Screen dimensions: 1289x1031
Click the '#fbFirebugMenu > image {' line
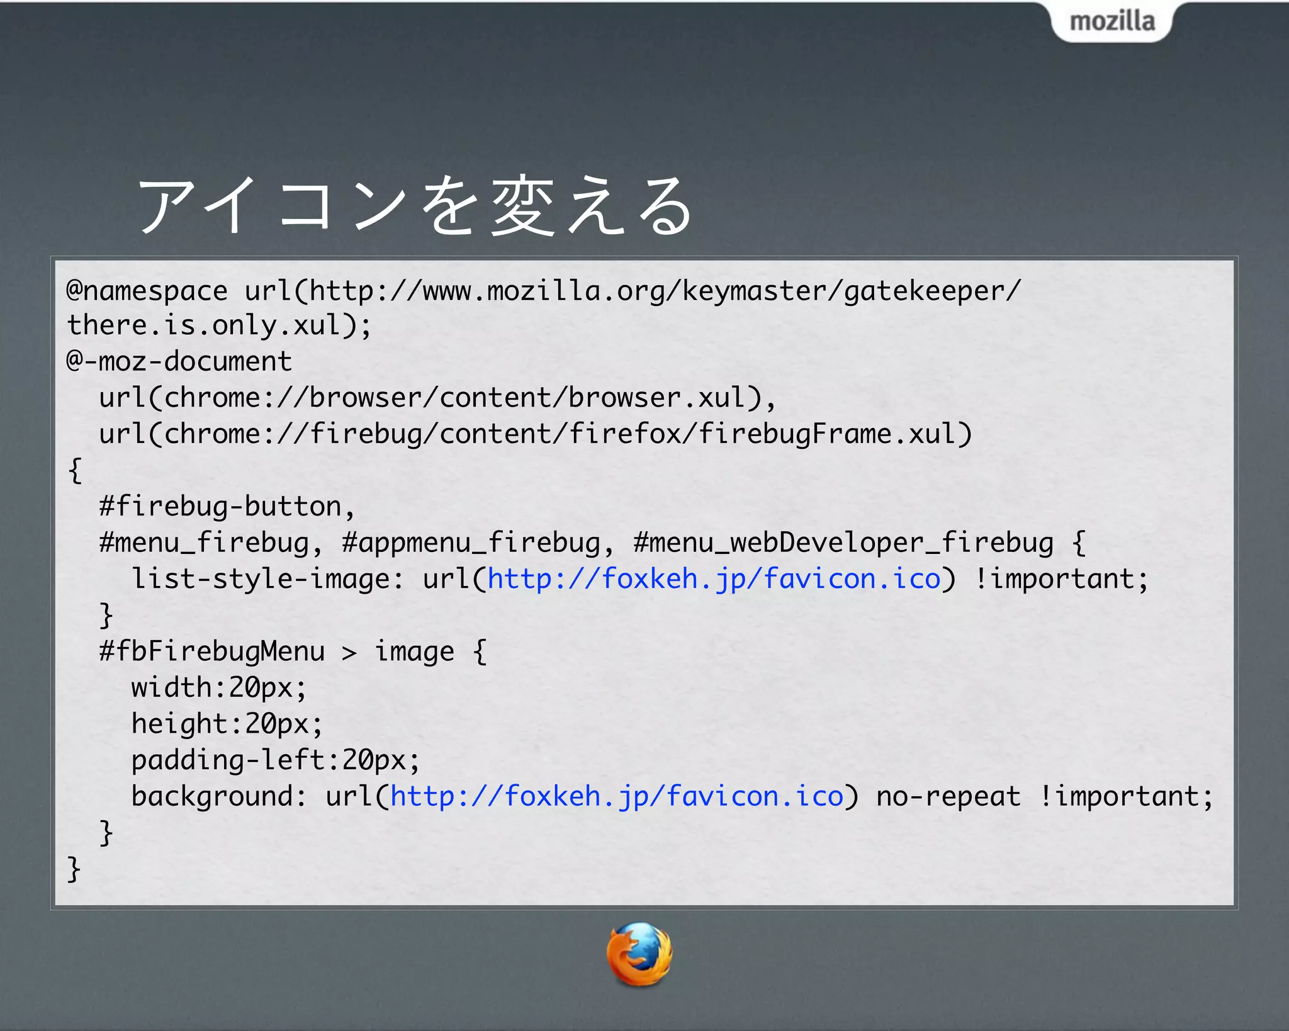pyautogui.click(x=293, y=651)
